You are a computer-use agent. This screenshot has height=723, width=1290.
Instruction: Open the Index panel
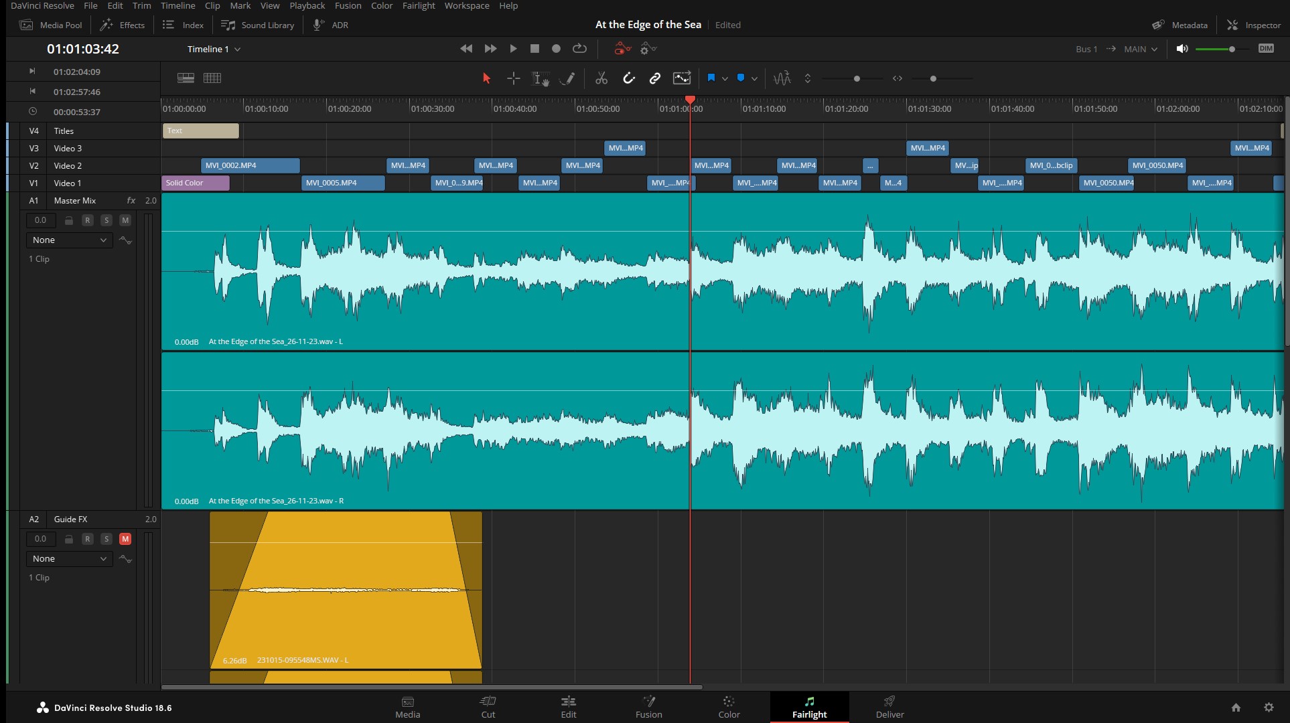pyautogui.click(x=183, y=25)
